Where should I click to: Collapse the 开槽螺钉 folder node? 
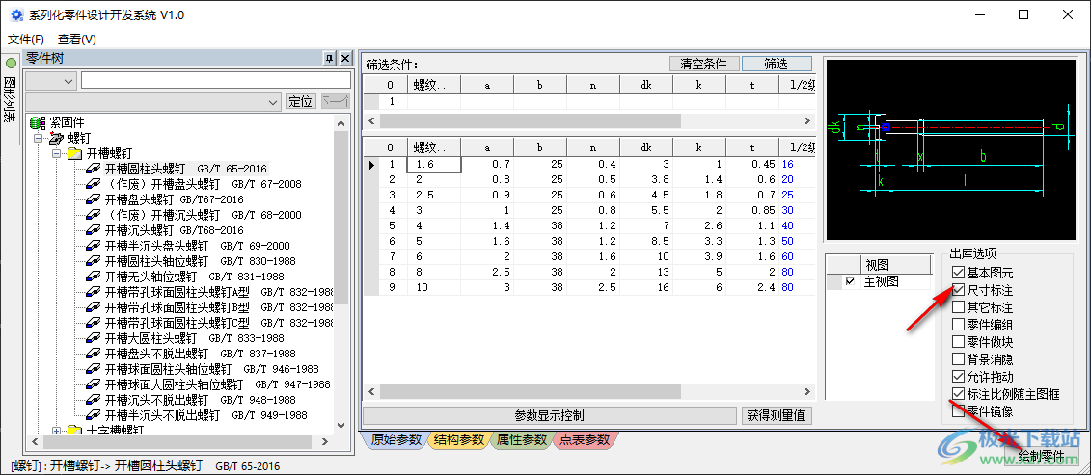point(57,154)
